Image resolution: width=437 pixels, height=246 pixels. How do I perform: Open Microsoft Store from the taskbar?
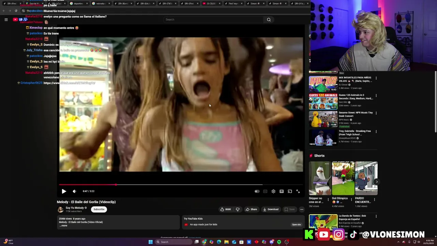pyautogui.click(x=241, y=242)
